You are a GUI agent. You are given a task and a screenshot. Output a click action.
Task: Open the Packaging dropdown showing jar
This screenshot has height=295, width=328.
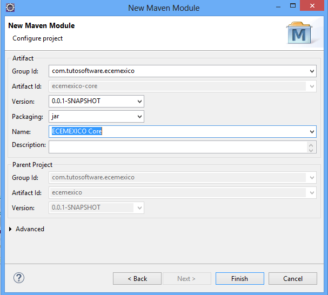click(x=139, y=117)
